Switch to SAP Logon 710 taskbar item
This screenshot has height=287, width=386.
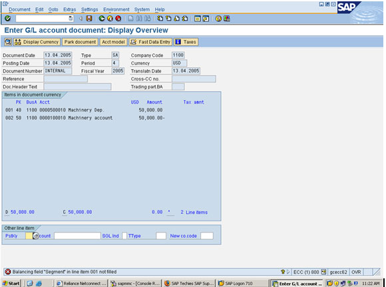236,283
